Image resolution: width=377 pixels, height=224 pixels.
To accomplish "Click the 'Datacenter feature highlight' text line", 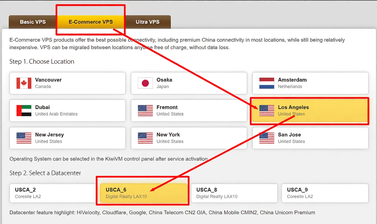I will point(162,213).
